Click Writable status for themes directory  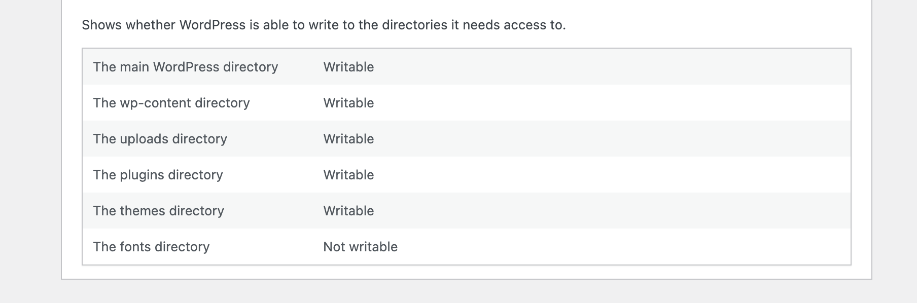pos(348,211)
